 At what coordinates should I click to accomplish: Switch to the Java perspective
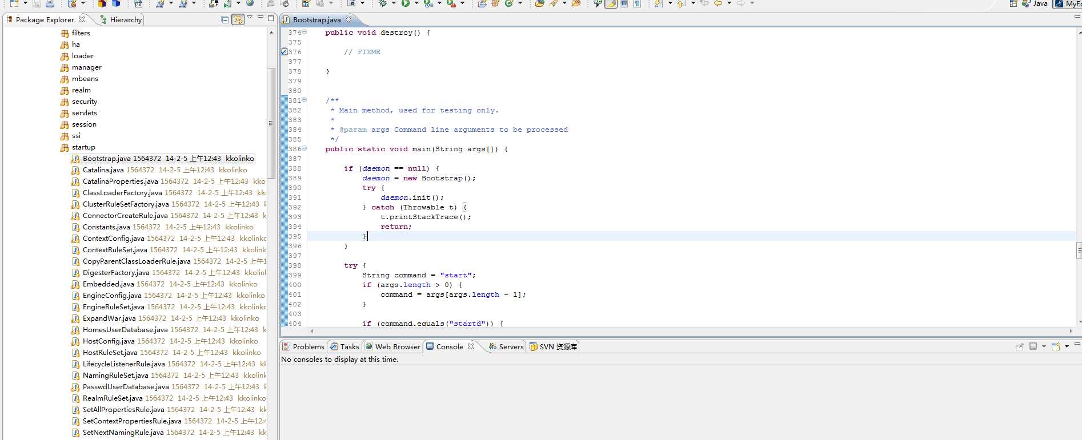pyautogui.click(x=1035, y=3)
